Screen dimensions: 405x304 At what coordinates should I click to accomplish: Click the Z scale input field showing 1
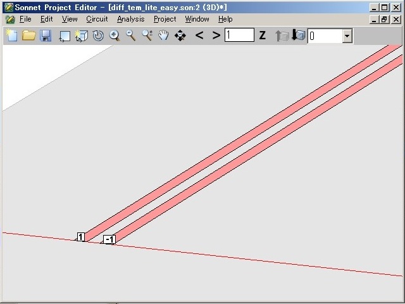click(x=239, y=35)
